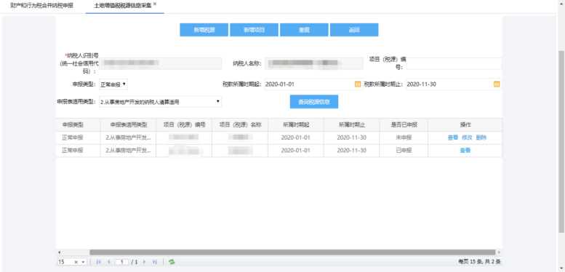Image resolution: width=565 pixels, height=272 pixels.
Task: Click the 所属时期起 column header
Action: click(296, 124)
